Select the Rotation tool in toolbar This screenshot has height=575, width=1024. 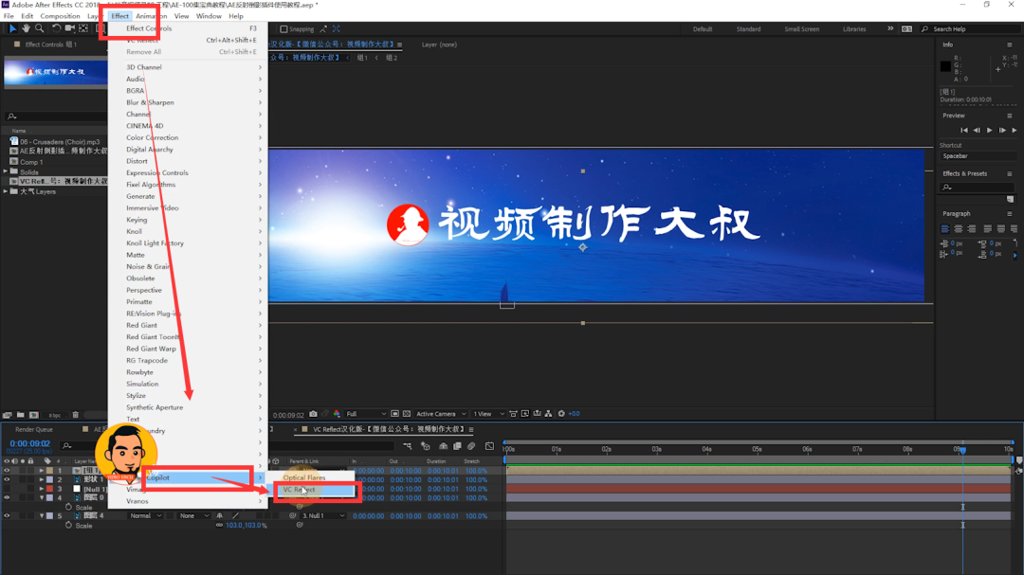pos(56,28)
